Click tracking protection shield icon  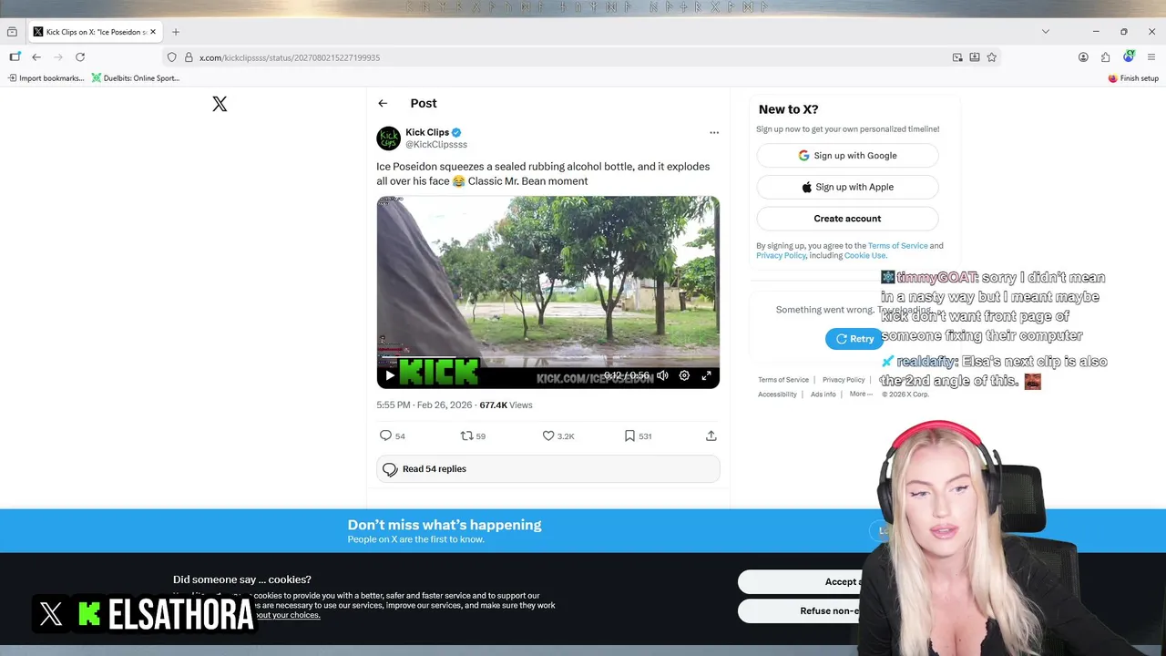pos(171,57)
